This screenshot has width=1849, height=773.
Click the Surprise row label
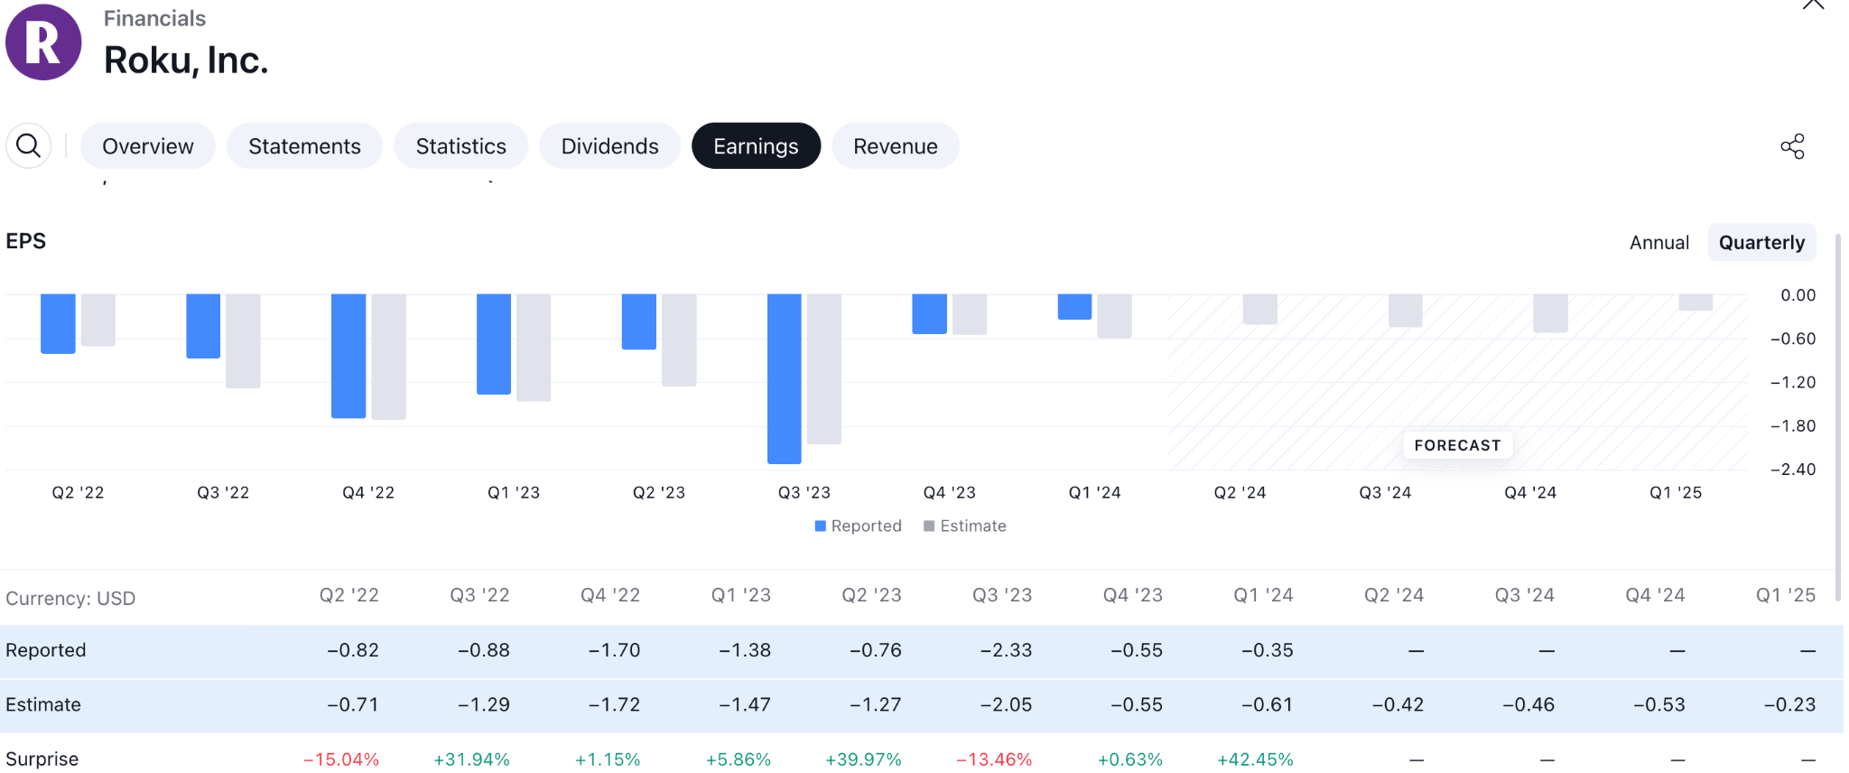point(42,759)
